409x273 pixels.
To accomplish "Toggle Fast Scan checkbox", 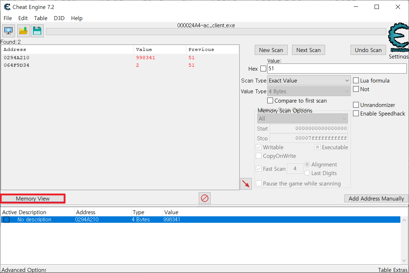I will [259, 169].
